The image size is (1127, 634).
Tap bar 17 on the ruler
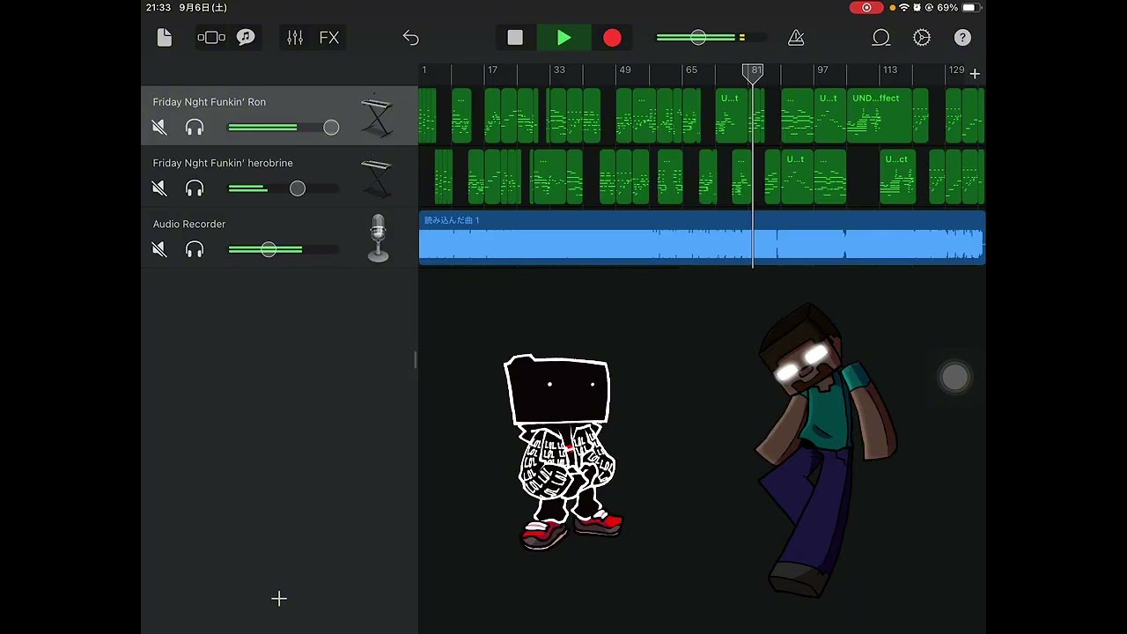point(492,70)
